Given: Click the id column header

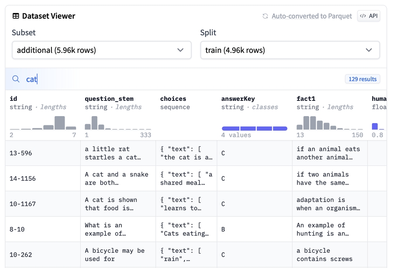Looking at the screenshot, I should coord(14,99).
